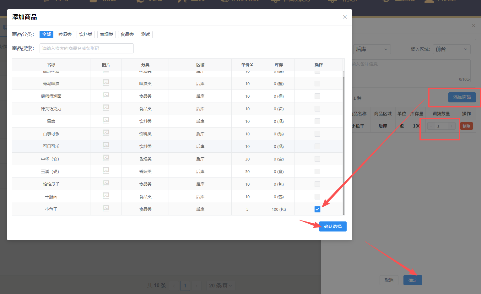481x294 pixels.
Task: Close the 添加商品 dialog with the X icon
Action: click(345, 17)
